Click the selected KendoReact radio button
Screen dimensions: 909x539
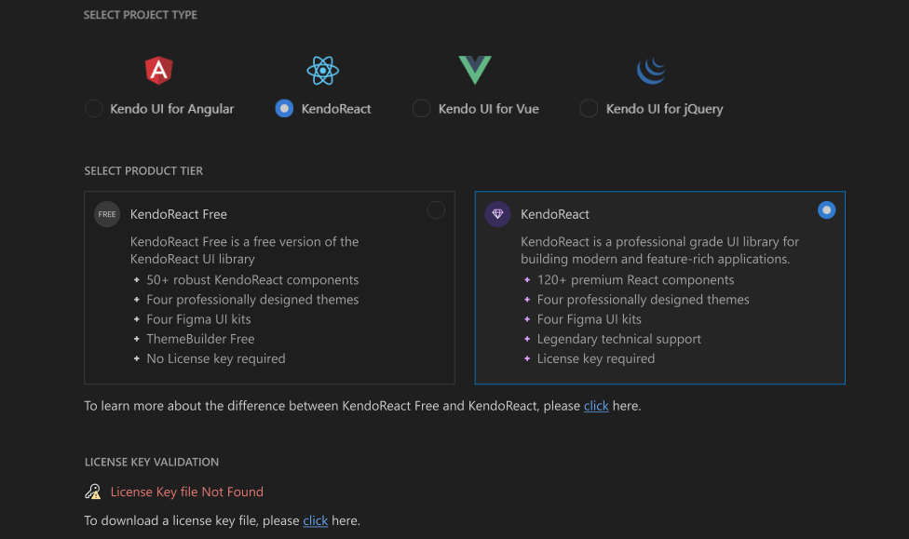click(284, 108)
